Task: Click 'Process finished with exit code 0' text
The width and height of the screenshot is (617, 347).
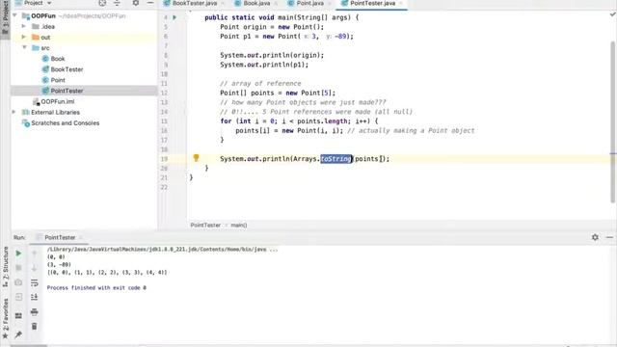Action: pyautogui.click(x=96, y=287)
